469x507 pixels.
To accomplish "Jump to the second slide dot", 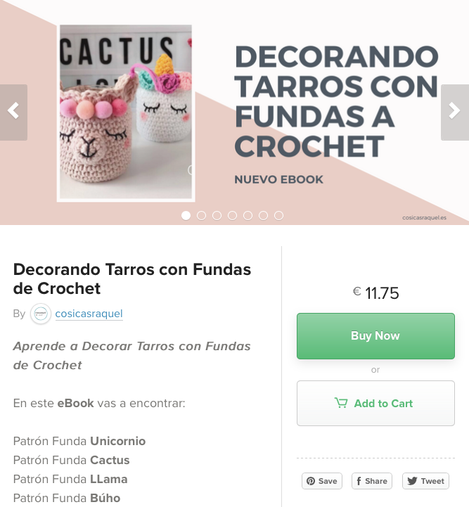I will 201,216.
